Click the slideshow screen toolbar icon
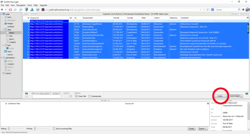The height and width of the screenshot is (134, 250). click(x=37, y=10)
